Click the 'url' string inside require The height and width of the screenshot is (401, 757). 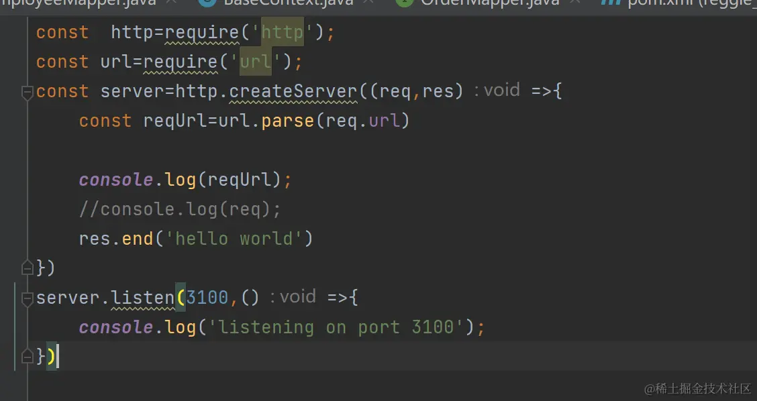(256, 62)
